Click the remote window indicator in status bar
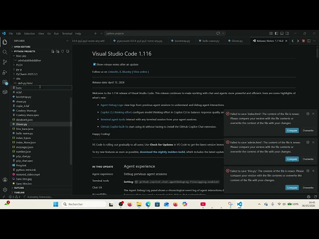The width and height of the screenshot is (319, 239). (3, 197)
